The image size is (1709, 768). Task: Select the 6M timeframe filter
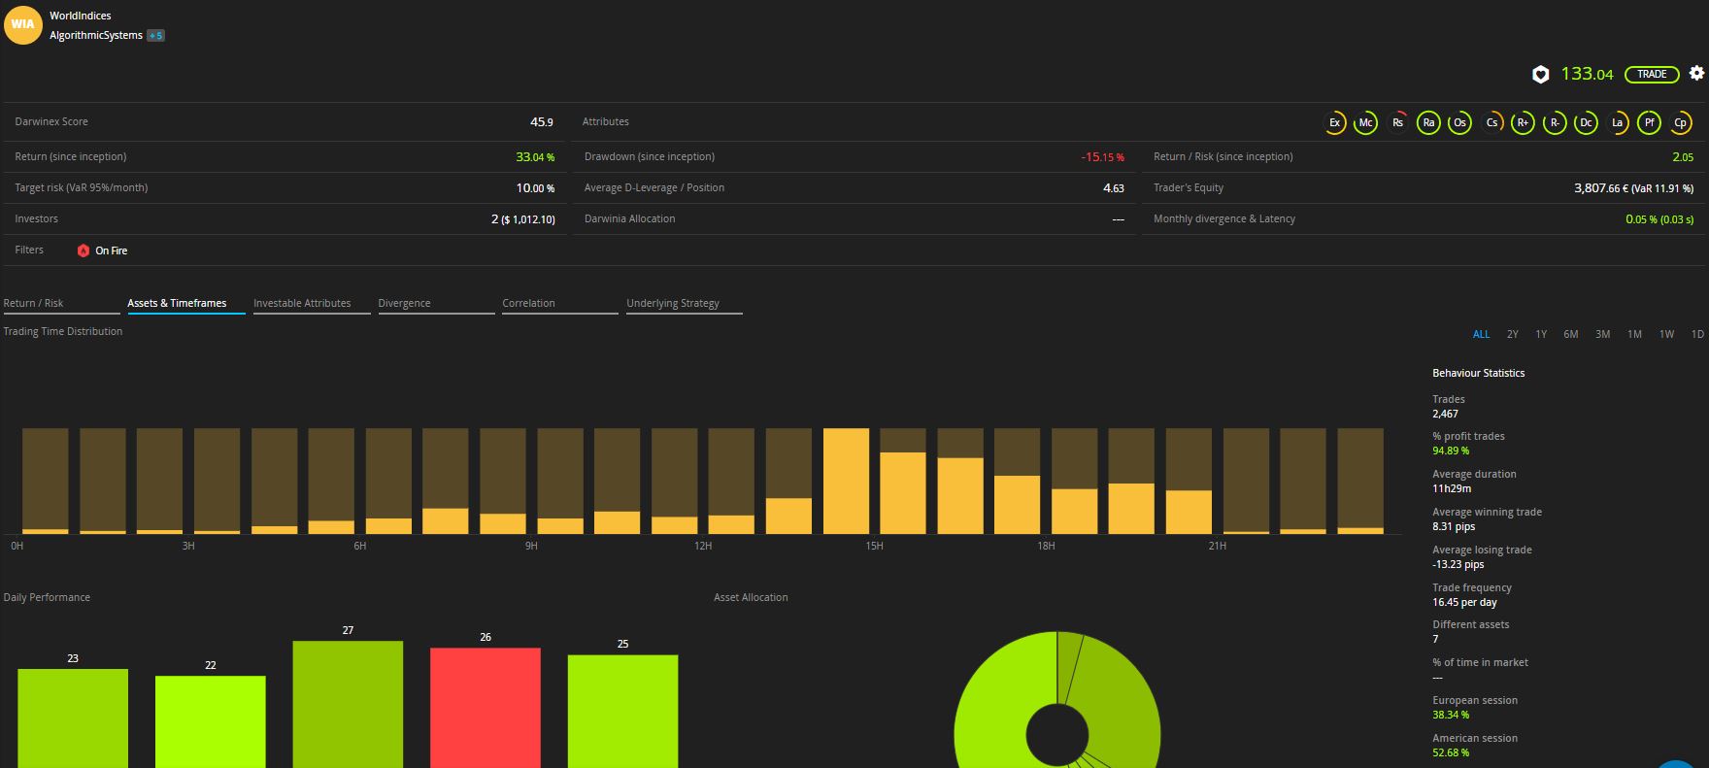click(x=1570, y=334)
